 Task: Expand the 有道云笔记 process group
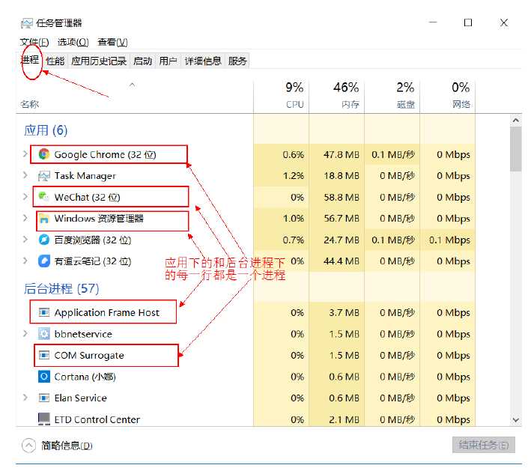pos(25,261)
